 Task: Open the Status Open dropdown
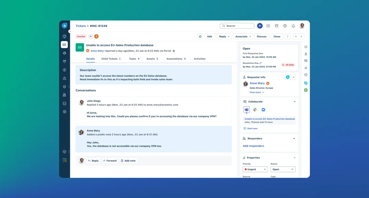point(283,169)
